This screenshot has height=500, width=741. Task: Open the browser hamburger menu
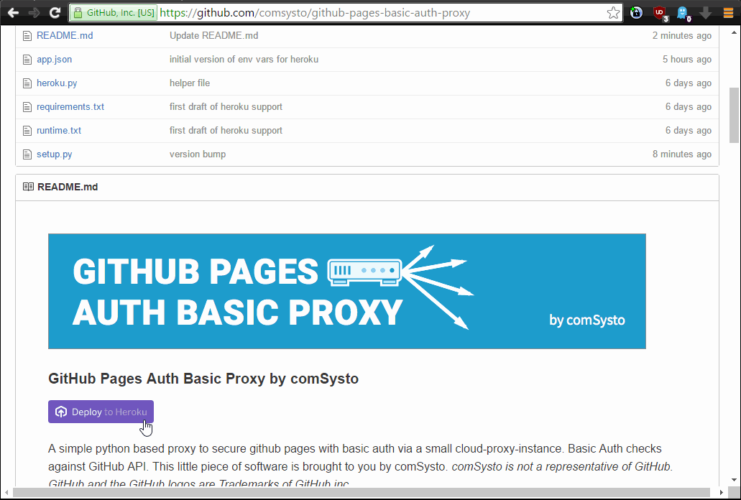click(728, 13)
